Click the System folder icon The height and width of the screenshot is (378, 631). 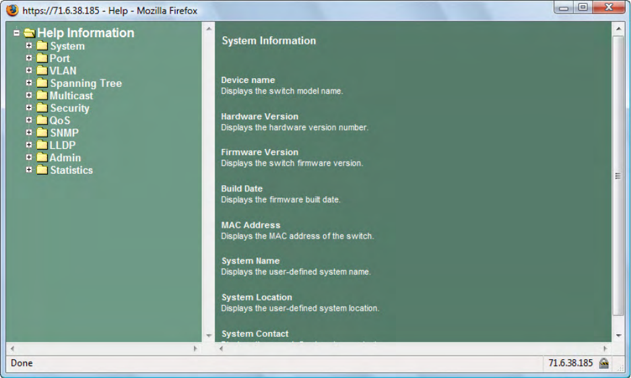[42, 46]
